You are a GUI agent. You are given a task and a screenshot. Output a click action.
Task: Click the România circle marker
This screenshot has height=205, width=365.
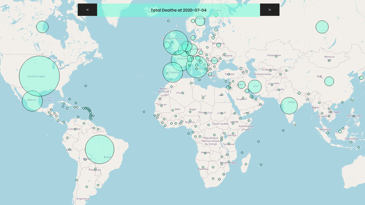[214, 60]
